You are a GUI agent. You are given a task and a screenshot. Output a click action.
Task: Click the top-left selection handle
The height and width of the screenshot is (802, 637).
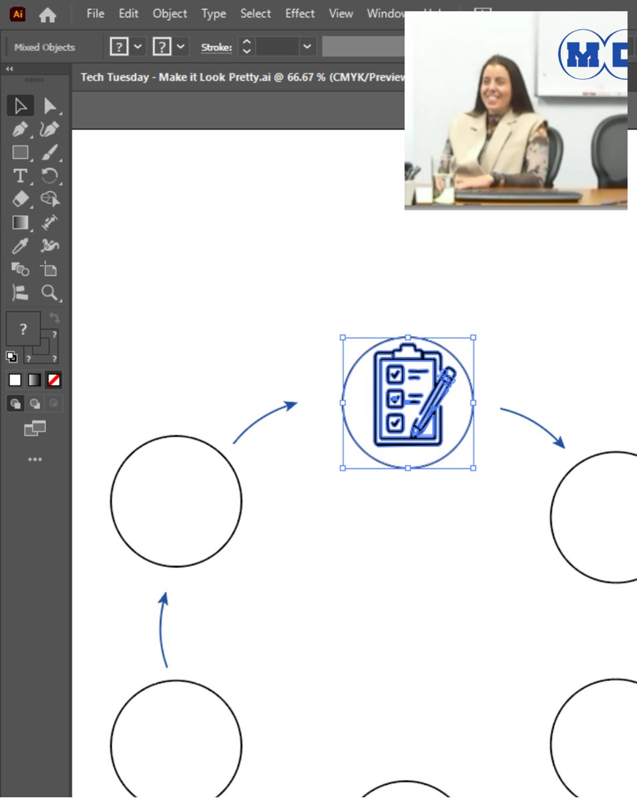(x=343, y=338)
